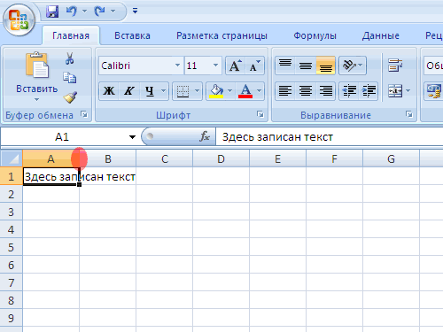The width and height of the screenshot is (443, 332).
Task: Open the Calibri font name dropdown
Action: point(177,66)
